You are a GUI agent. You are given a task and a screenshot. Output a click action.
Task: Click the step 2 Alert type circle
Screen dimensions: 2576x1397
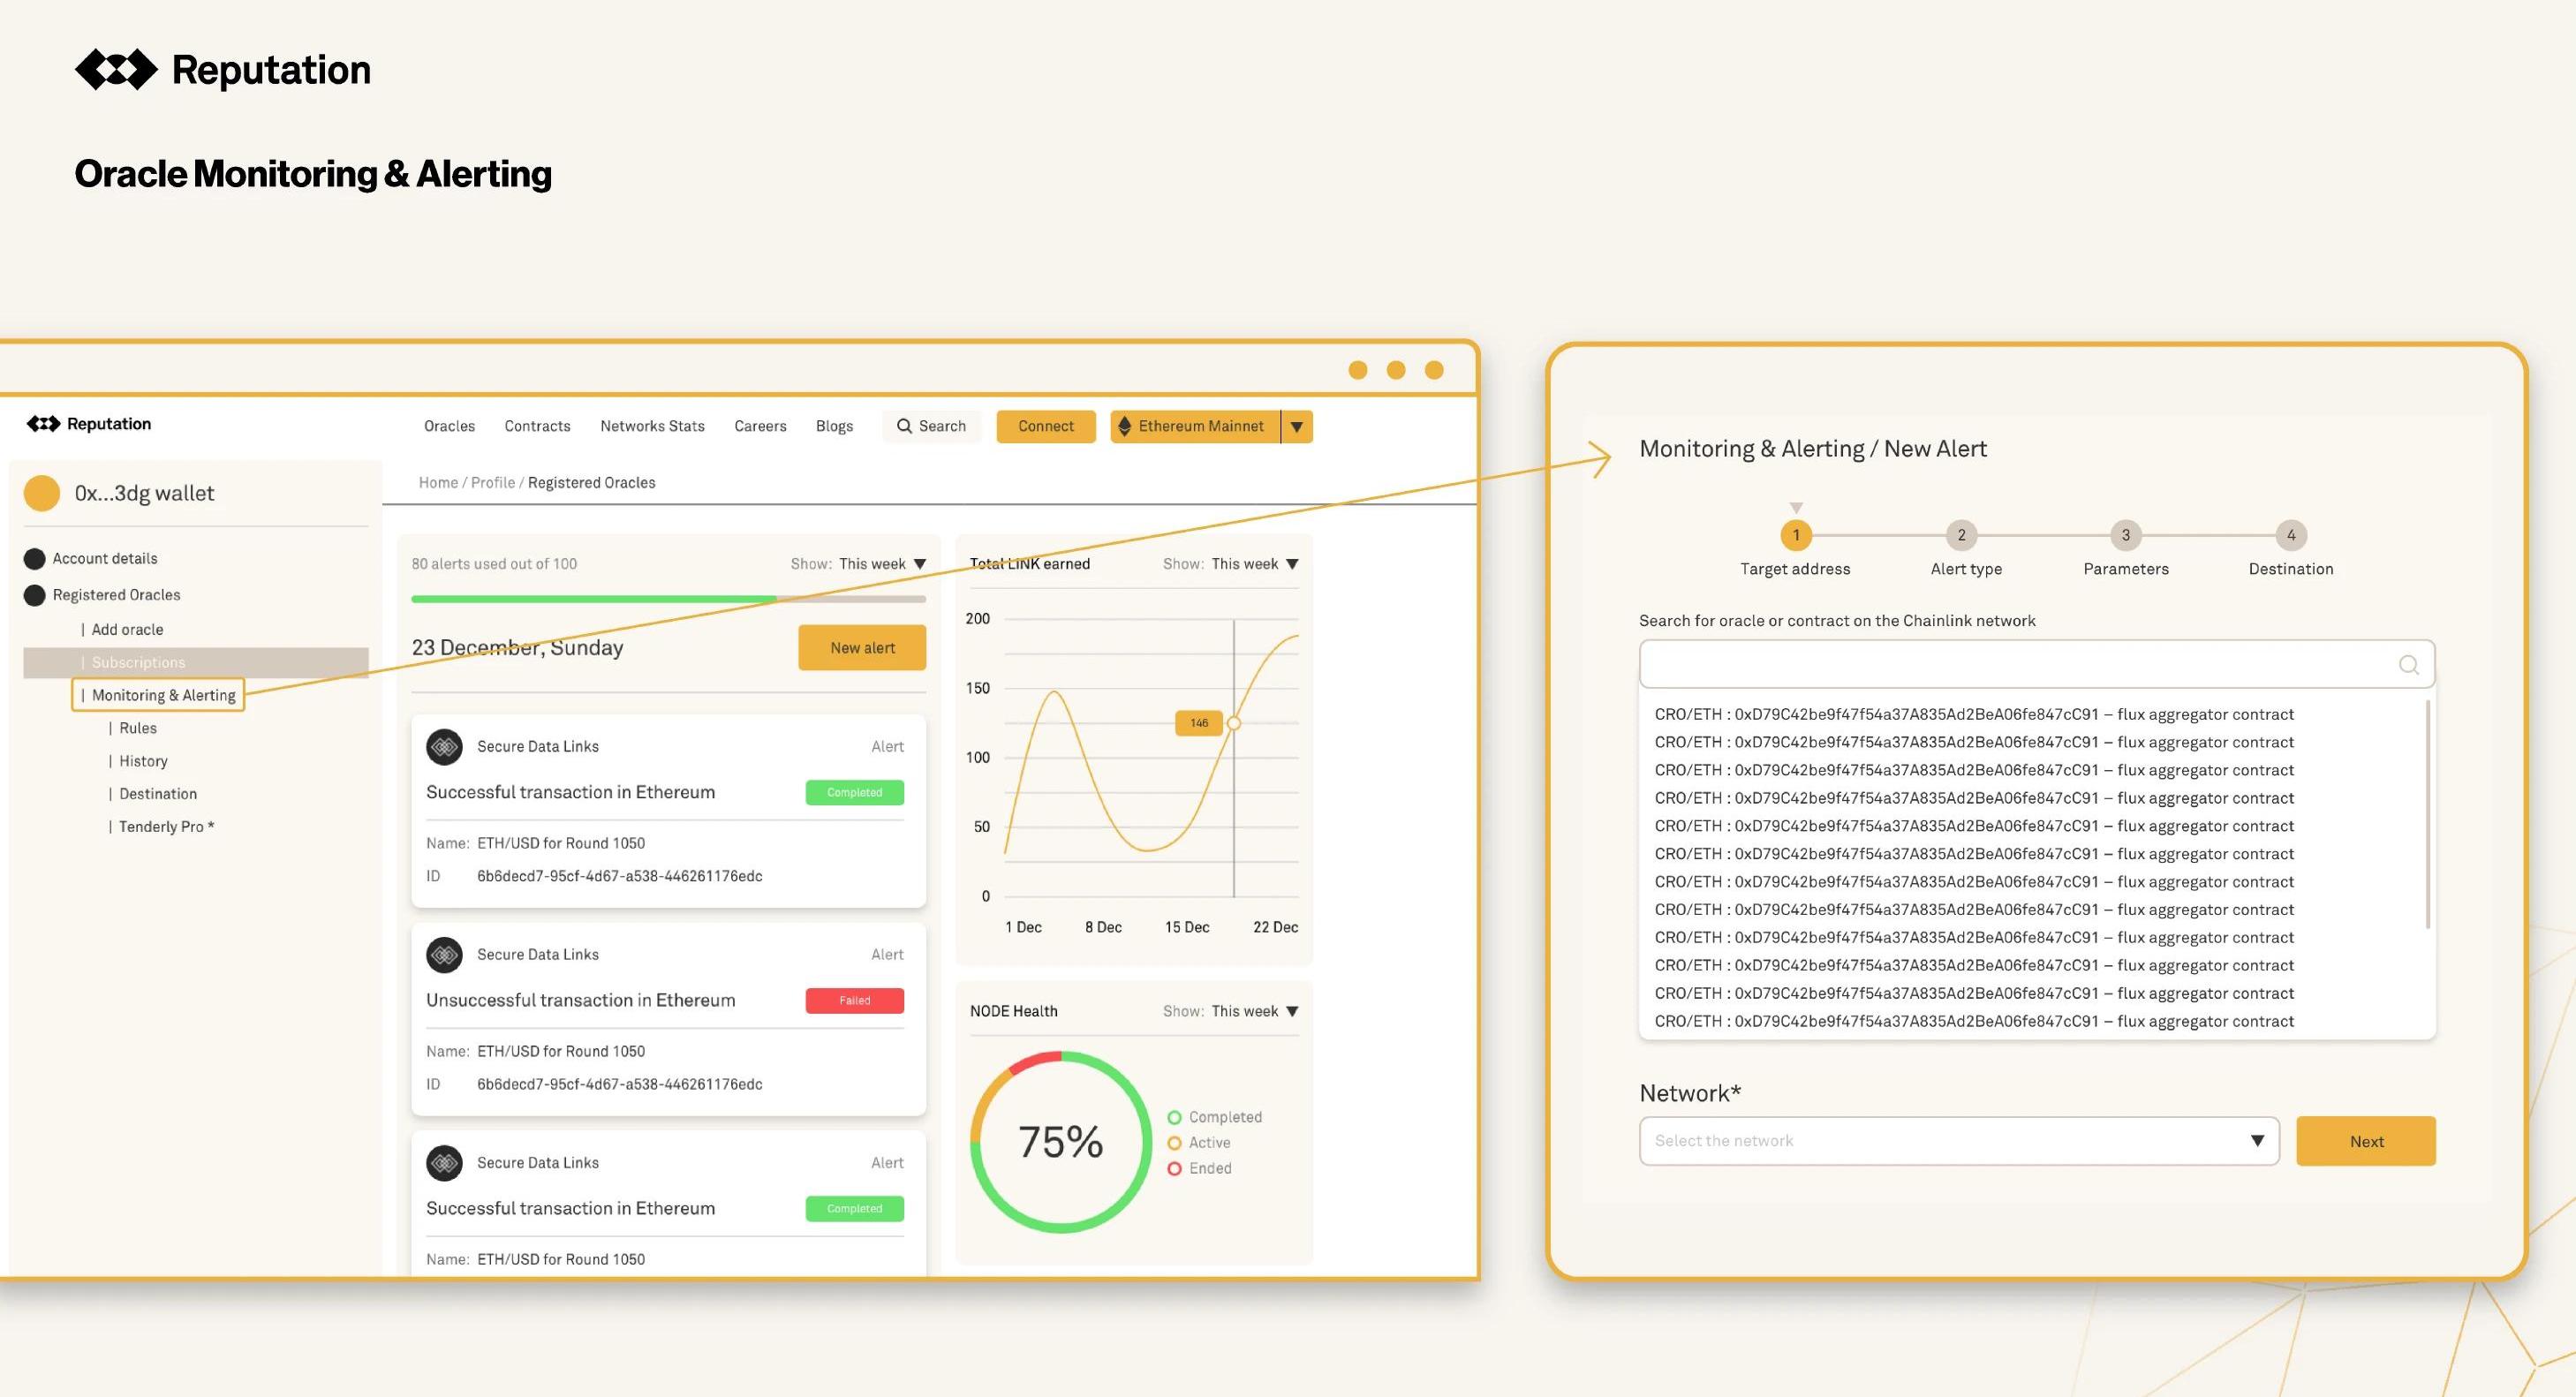(x=1961, y=535)
